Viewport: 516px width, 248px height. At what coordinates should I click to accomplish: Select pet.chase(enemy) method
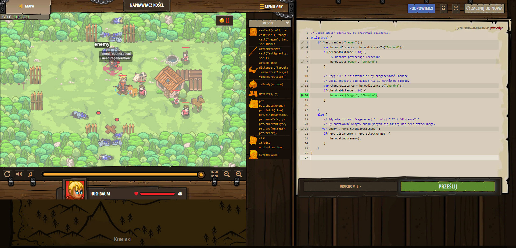tap(272, 106)
